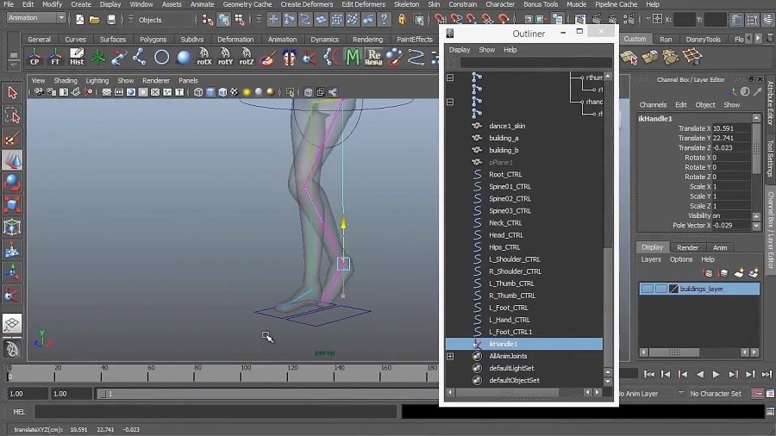The height and width of the screenshot is (436, 776).
Task: Open the Outliner Display menu
Action: click(460, 49)
